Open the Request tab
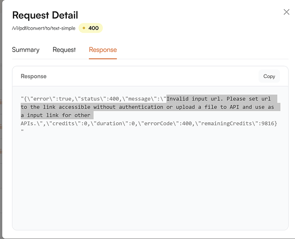The image size is (295, 239). click(x=64, y=50)
